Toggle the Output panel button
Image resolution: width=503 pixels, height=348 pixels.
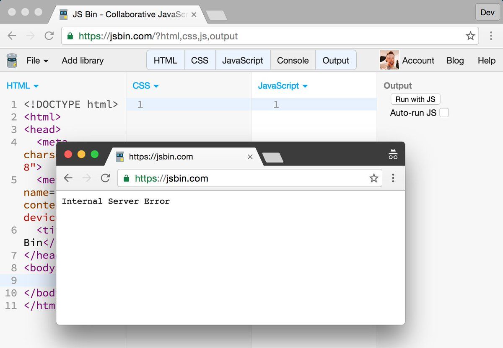click(336, 60)
